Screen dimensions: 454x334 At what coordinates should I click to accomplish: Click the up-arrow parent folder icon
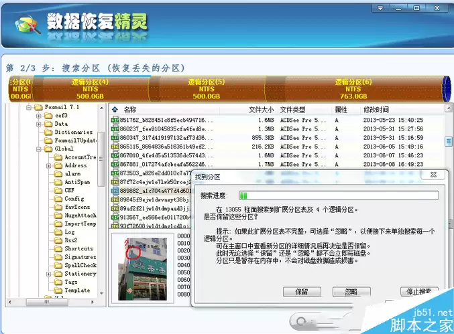tap(115, 110)
